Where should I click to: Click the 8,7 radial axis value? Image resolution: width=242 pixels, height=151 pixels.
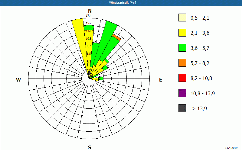pyautogui.click(x=89, y=46)
